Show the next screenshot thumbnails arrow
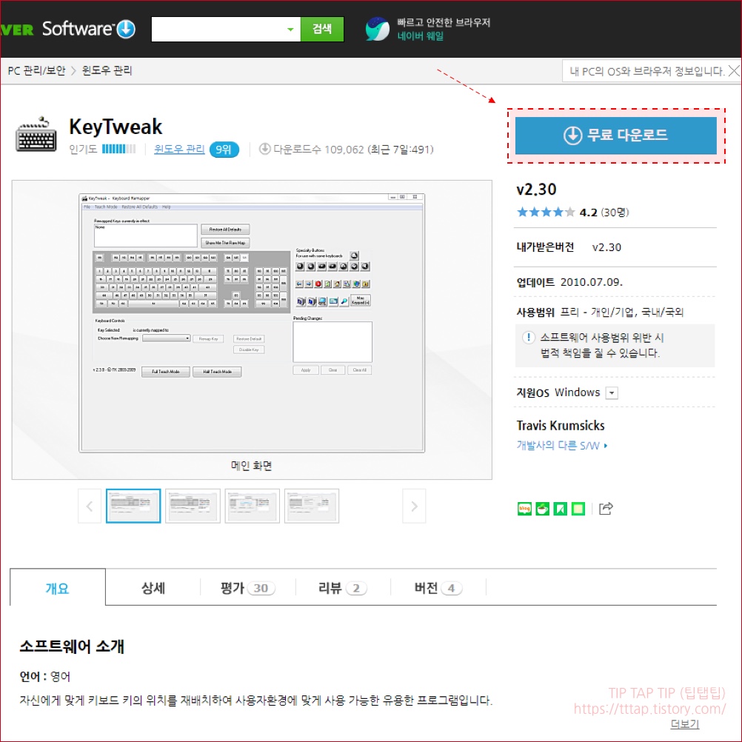This screenshot has height=742, width=742. tap(414, 507)
